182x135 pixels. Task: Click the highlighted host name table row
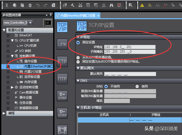[129, 120]
